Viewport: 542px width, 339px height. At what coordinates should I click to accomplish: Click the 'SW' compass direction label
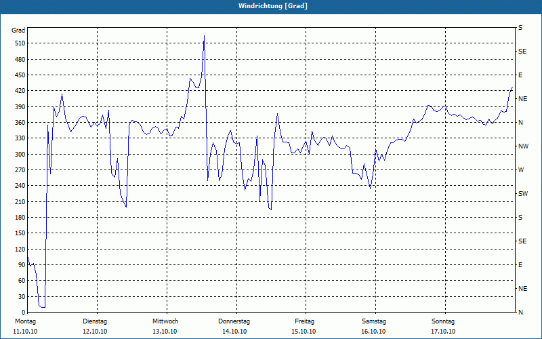coord(523,194)
